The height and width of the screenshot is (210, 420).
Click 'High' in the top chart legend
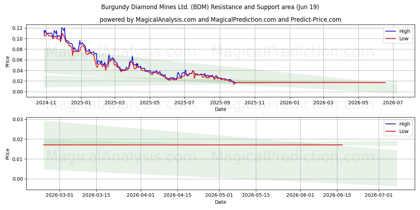click(x=405, y=31)
